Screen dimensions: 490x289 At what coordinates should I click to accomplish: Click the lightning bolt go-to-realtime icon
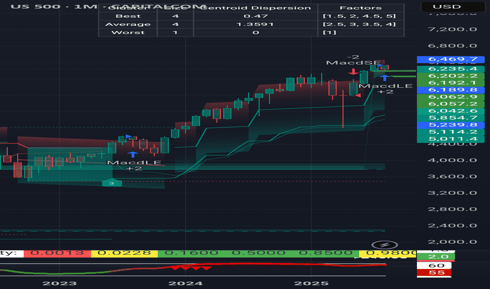[385, 245]
